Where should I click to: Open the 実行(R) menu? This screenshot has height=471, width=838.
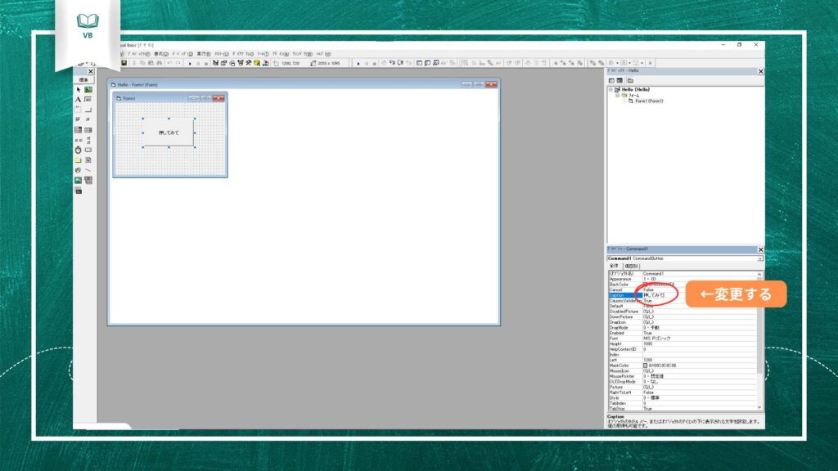coord(204,54)
